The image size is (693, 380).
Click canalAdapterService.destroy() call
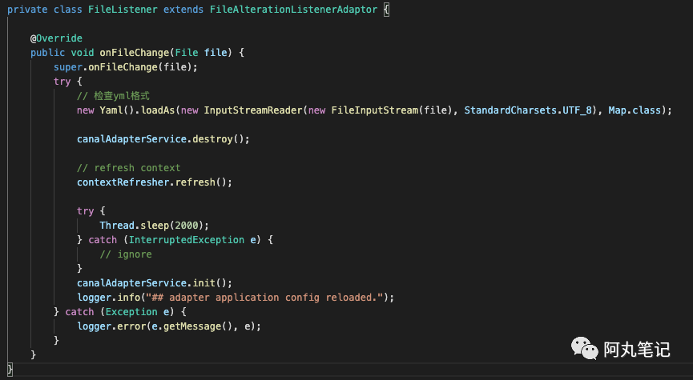tap(163, 139)
